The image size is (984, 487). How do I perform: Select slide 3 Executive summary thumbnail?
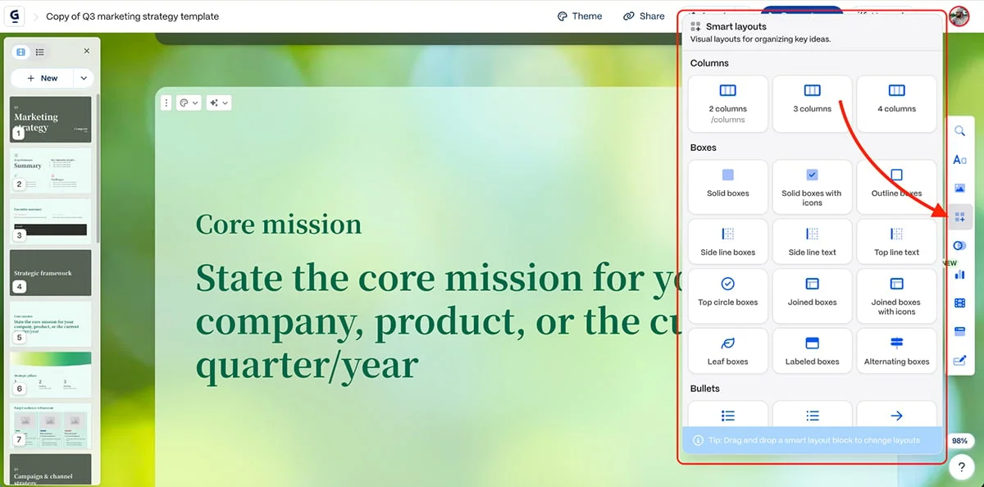(x=51, y=221)
